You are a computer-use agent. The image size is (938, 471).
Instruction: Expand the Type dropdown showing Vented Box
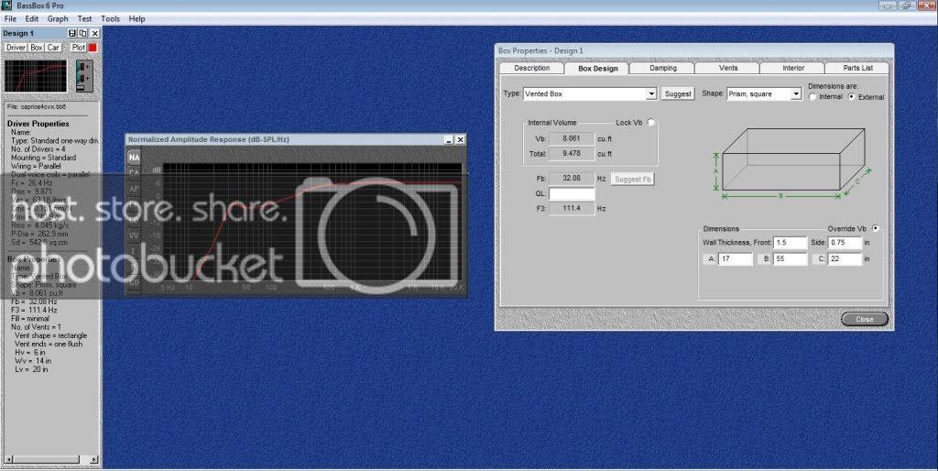pyautogui.click(x=651, y=94)
